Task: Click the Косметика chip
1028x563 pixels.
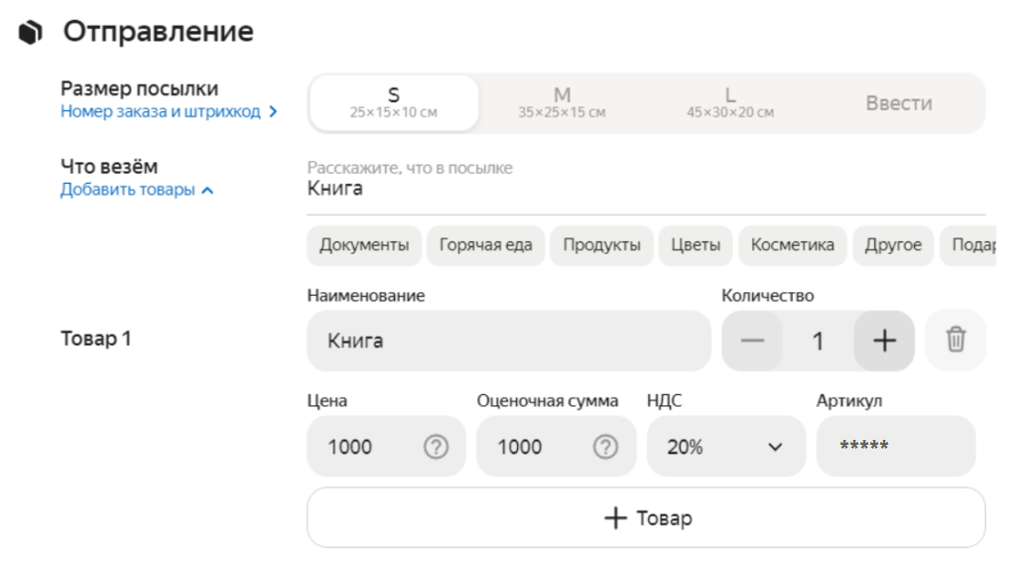Action: (792, 245)
